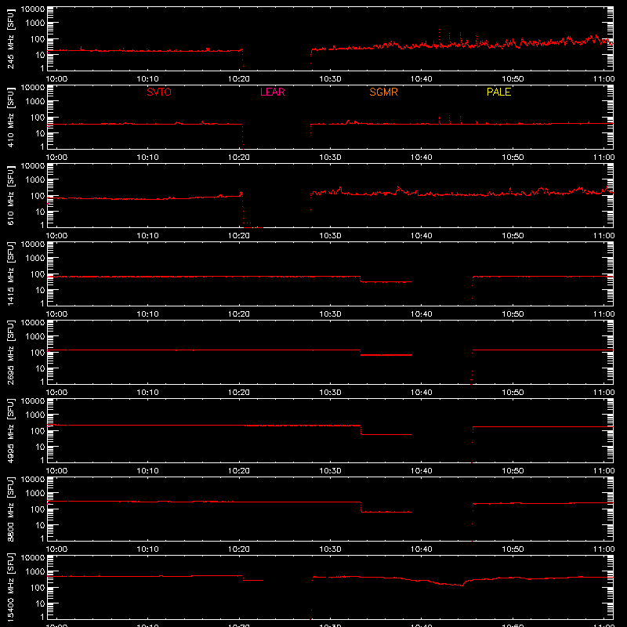Select the 2695 MHz [SFU] axis label
Screen dimensions: 627x627
[x=11, y=352]
